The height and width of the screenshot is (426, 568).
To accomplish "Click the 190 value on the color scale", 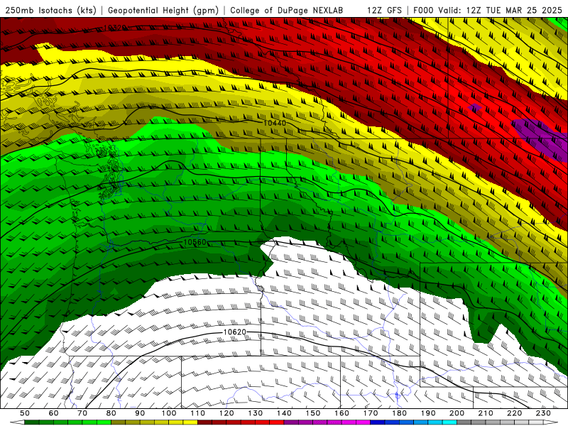I will coord(428,413).
